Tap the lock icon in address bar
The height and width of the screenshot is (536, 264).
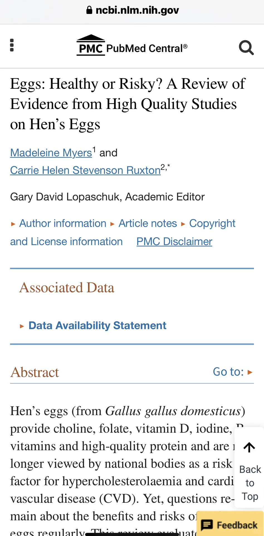[x=89, y=10]
